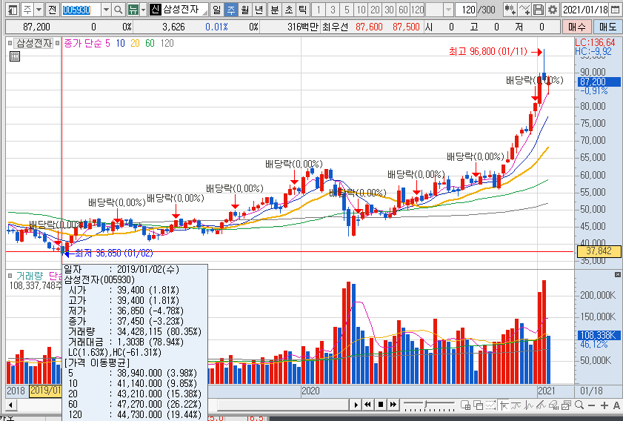The image size is (623, 421).
Task: Click the dotted-frame chart icon in bottom toolbar
Action: coord(491,405)
